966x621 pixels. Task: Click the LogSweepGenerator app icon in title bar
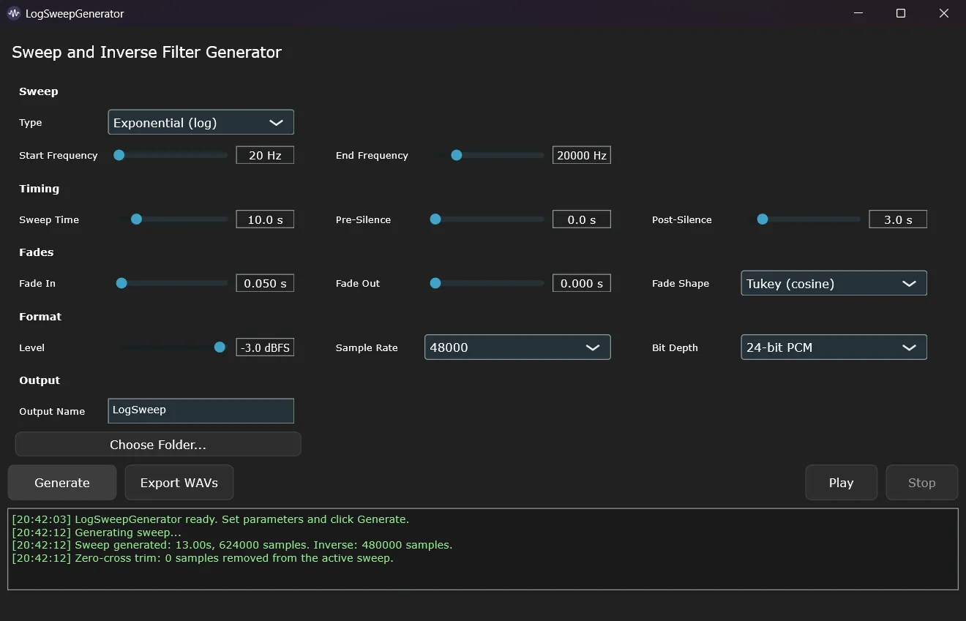[x=14, y=13]
